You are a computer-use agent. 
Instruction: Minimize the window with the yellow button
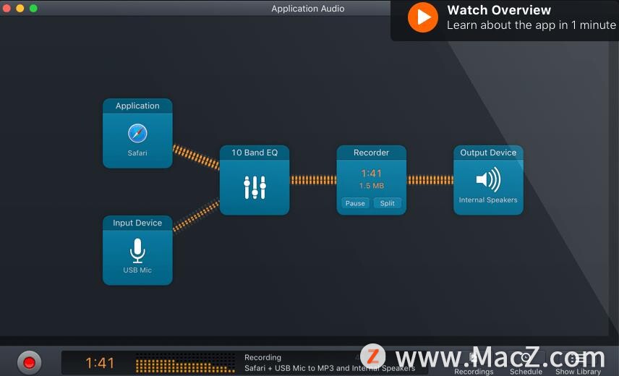click(20, 8)
